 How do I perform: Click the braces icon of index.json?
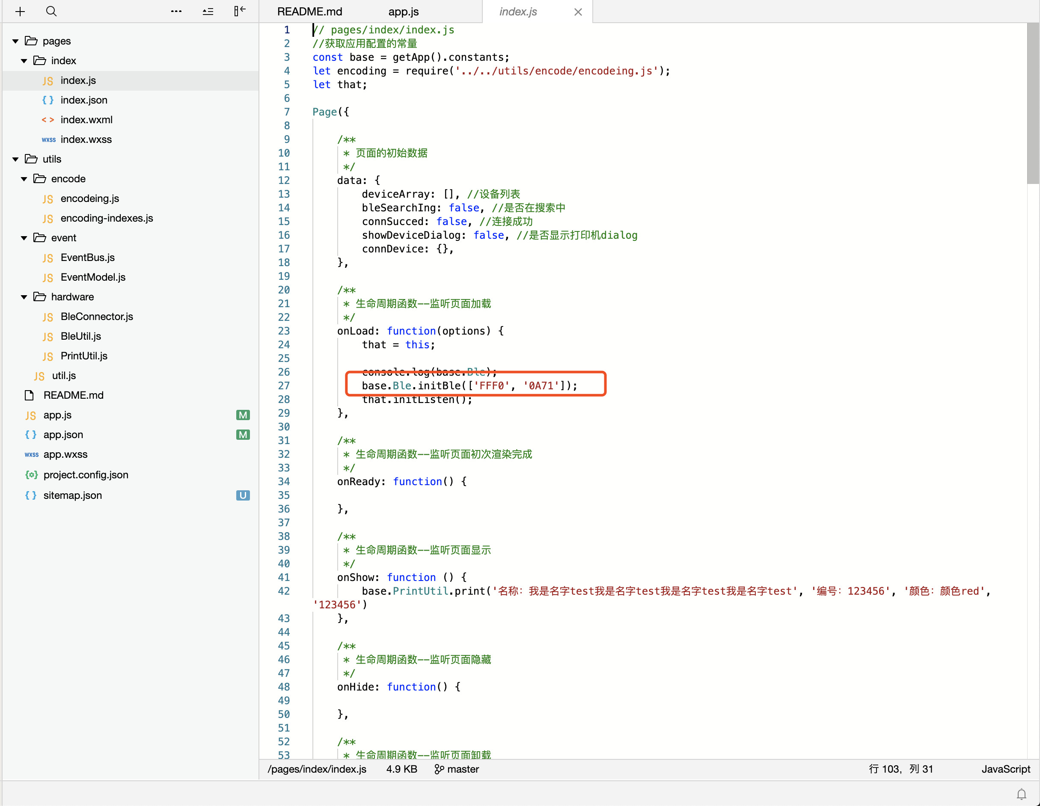(48, 101)
